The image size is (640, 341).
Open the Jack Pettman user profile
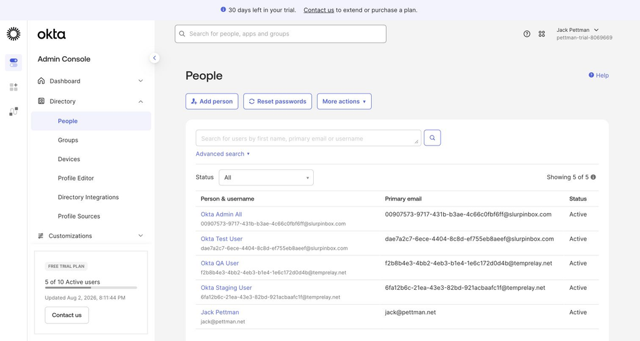click(x=219, y=312)
